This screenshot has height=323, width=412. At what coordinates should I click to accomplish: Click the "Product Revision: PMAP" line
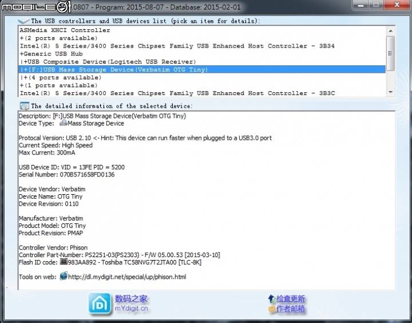[x=51, y=233]
